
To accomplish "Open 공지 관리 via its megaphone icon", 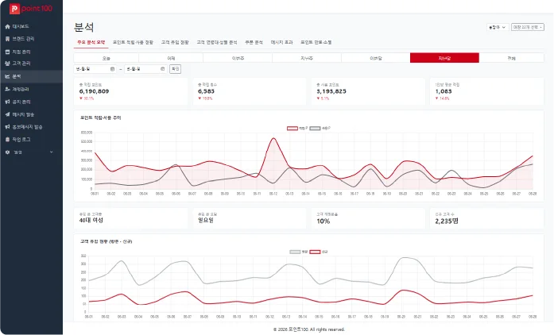I will click(x=7, y=102).
